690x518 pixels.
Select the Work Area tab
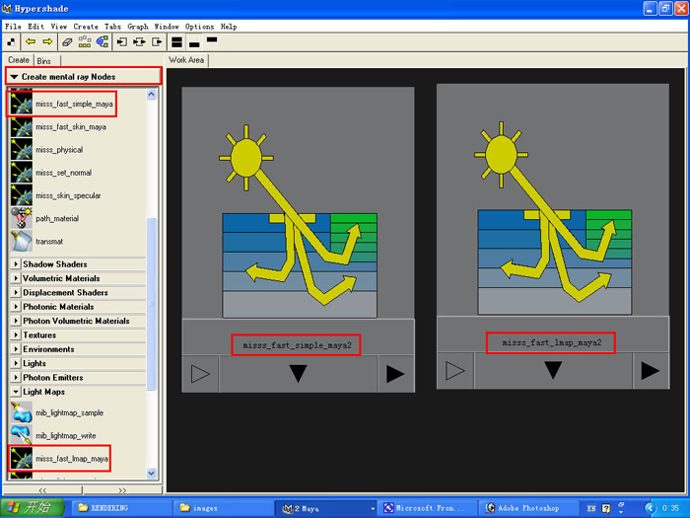click(186, 60)
